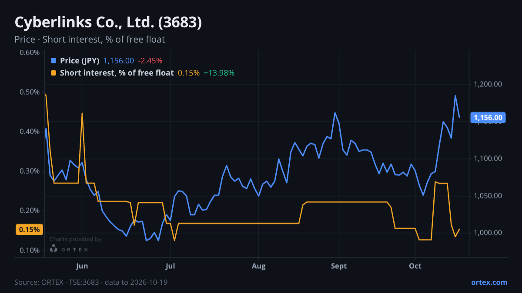Screen dimensions: 522x293
Task: Click the 0.20% left axis label
Action: [x=30, y=211]
